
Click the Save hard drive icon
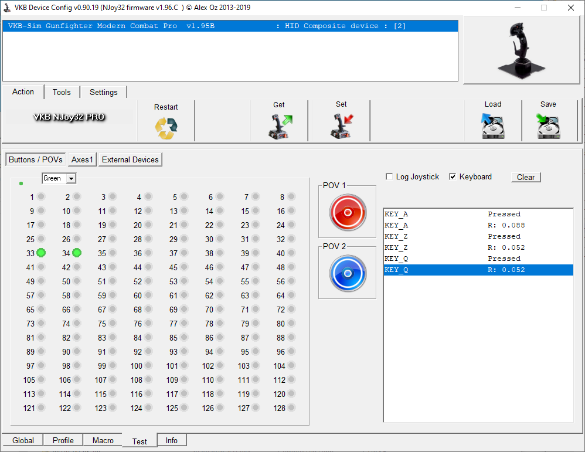coord(548,126)
